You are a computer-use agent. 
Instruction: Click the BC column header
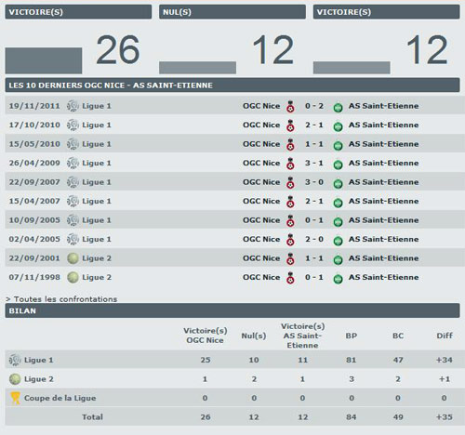[398, 336]
